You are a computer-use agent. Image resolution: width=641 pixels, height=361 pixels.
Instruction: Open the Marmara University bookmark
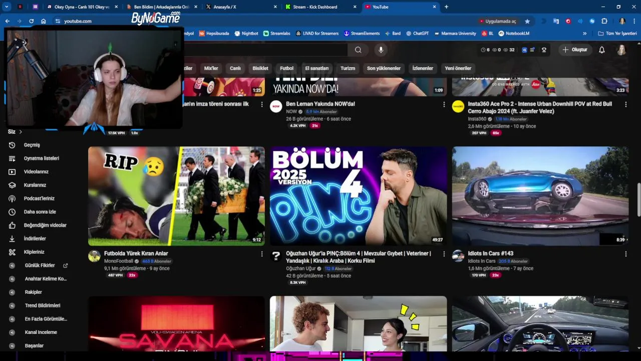(455, 34)
